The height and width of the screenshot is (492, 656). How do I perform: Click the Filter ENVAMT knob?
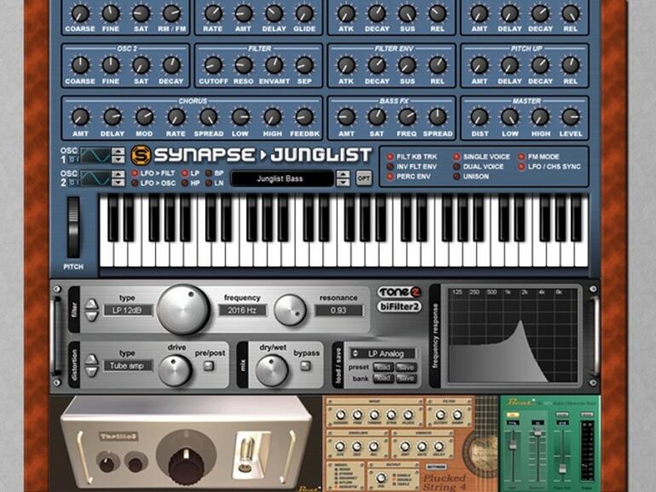click(273, 66)
